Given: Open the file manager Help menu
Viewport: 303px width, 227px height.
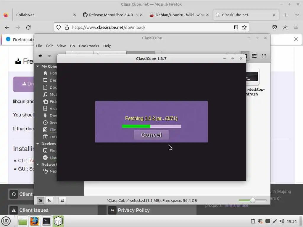Looking at the screenshot, I should pyautogui.click(x=107, y=46).
